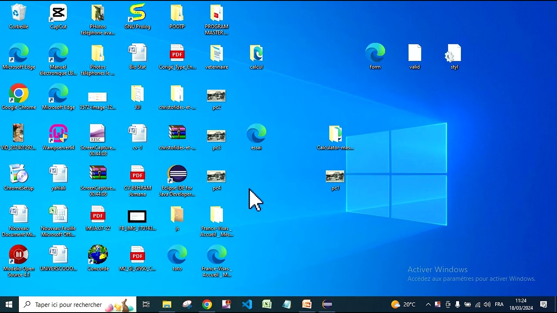557x313 pixels.
Task: Open the Corbeille recycle bin icon
Action: pos(19,17)
